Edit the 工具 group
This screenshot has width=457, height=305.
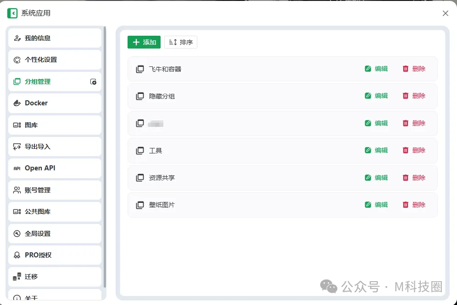coord(376,150)
